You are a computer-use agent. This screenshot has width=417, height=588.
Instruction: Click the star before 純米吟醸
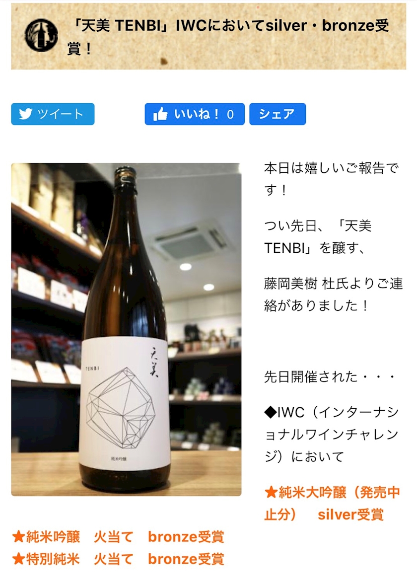(18, 537)
